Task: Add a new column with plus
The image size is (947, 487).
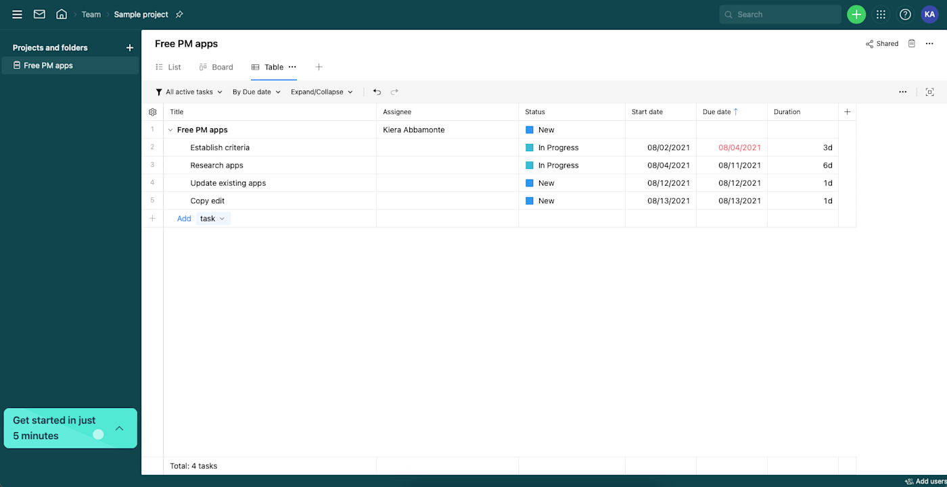Action: [x=847, y=112]
